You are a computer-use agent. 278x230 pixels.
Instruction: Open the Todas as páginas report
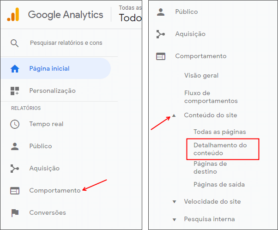tap(220, 132)
